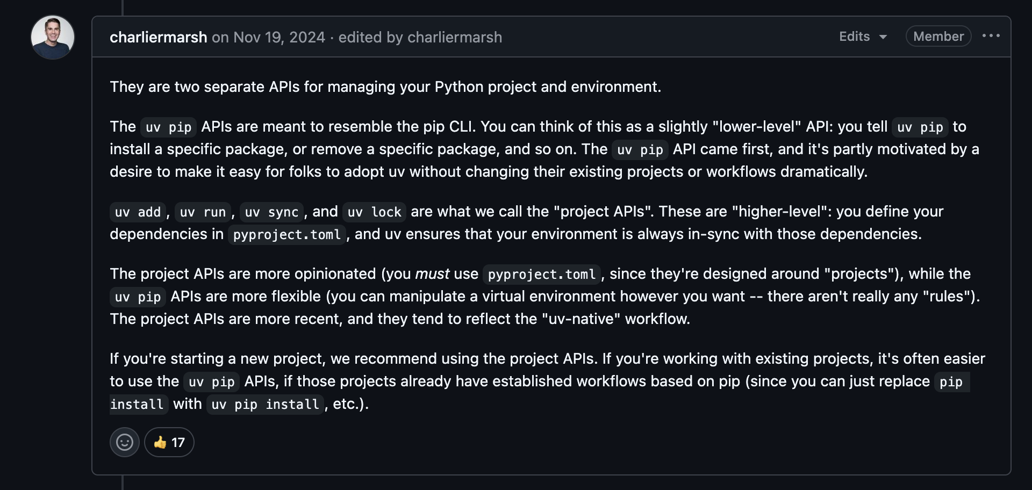Open the Nov 19, 2024 timestamp link
This screenshot has height=490, width=1032.
pyautogui.click(x=279, y=38)
